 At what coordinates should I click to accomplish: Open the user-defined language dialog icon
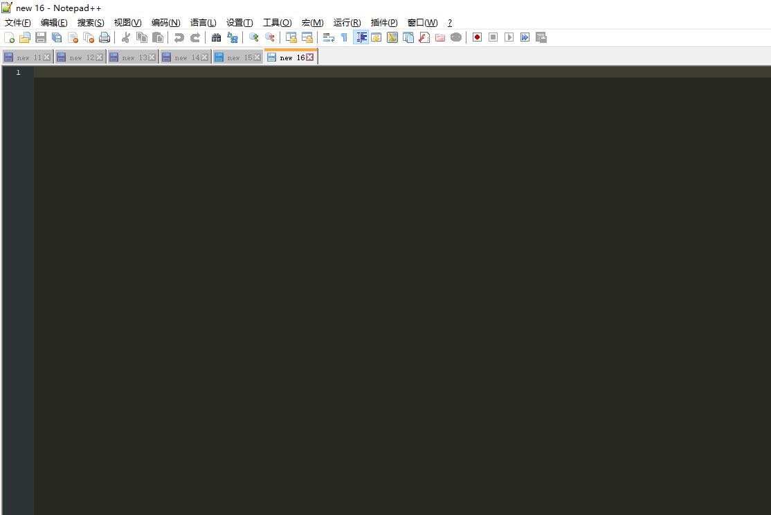[377, 37]
